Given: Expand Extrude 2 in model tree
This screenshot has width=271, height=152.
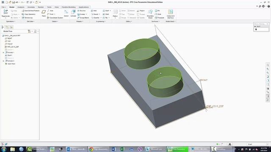Looking at the screenshot, I should 3,61.
